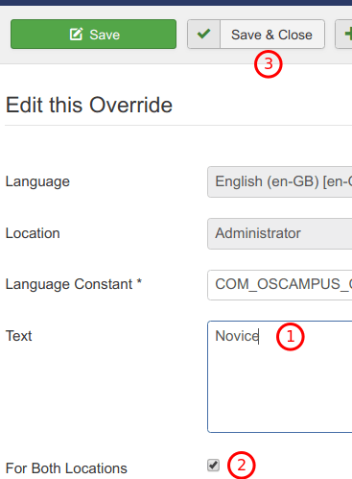The image size is (352, 479).
Task: Click the green plus button in toolbar
Action: (343, 35)
